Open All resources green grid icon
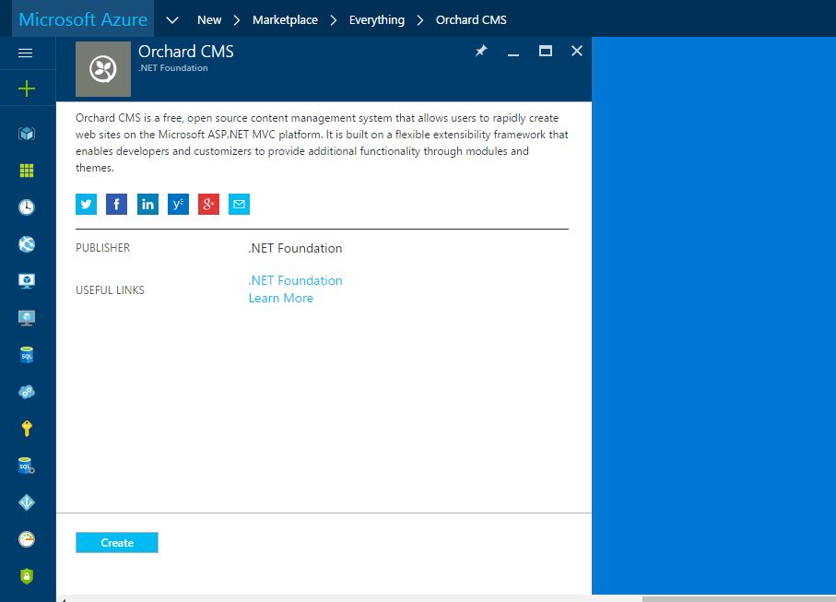The image size is (836, 602). tap(27, 171)
